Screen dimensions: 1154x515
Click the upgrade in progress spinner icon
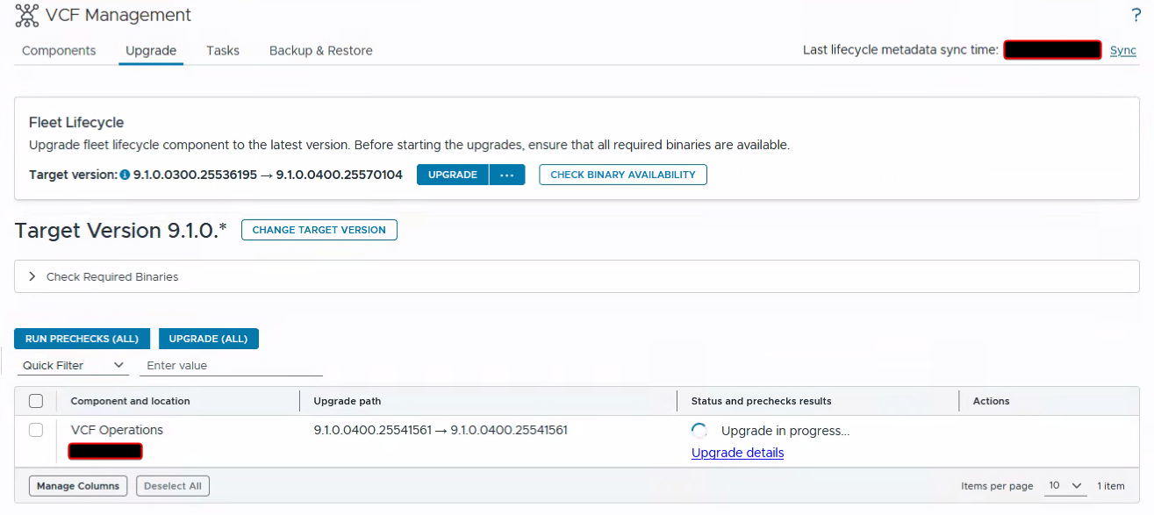[x=699, y=431]
